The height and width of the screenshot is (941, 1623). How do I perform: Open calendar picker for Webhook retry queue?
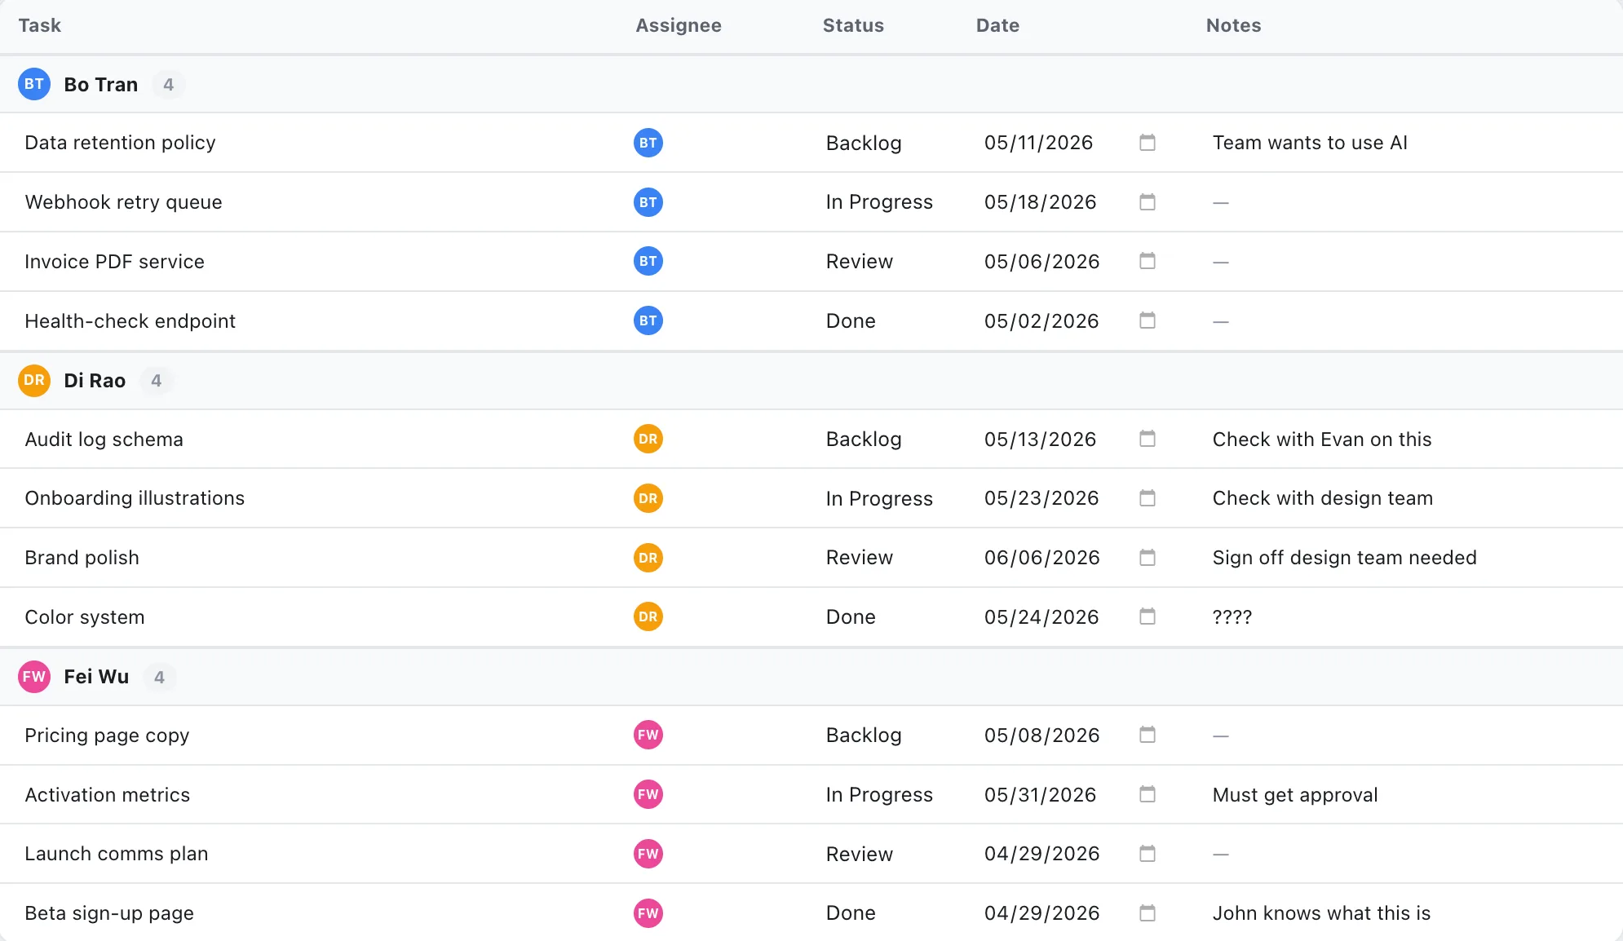1147,202
